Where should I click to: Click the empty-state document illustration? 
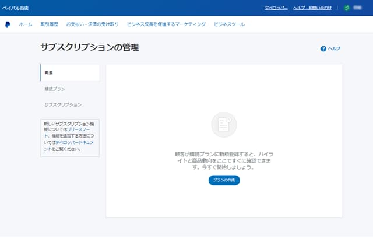224,124
